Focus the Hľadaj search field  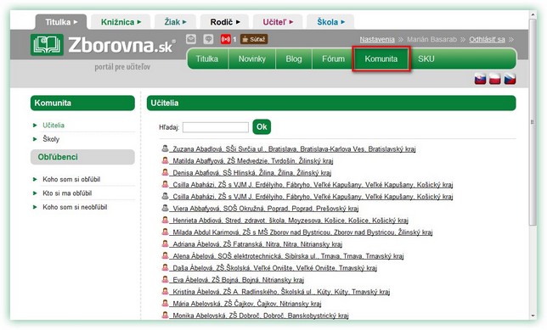216,127
